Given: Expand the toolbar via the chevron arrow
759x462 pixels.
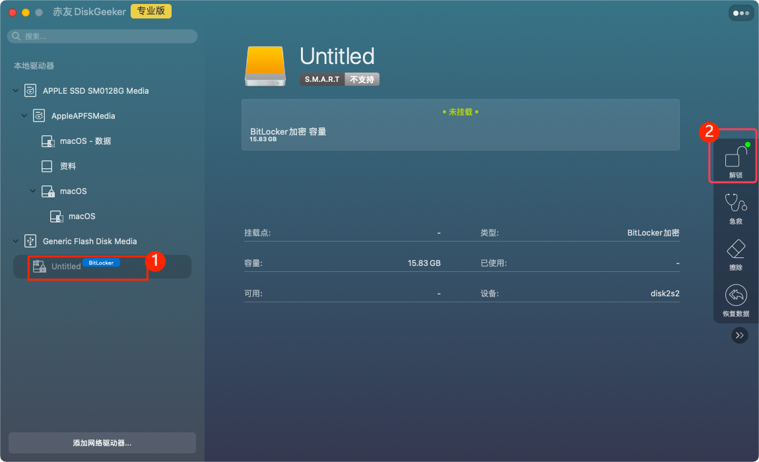Looking at the screenshot, I should [739, 335].
